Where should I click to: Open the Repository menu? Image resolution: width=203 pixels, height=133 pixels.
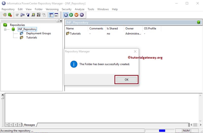click(x=8, y=9)
